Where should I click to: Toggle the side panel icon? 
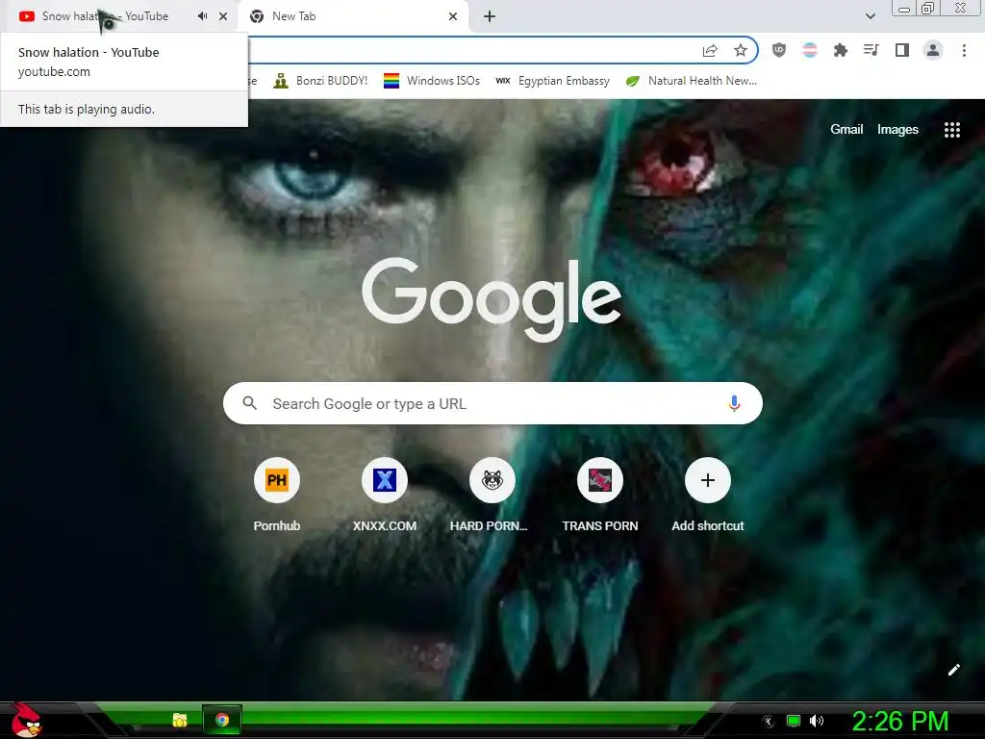click(902, 50)
